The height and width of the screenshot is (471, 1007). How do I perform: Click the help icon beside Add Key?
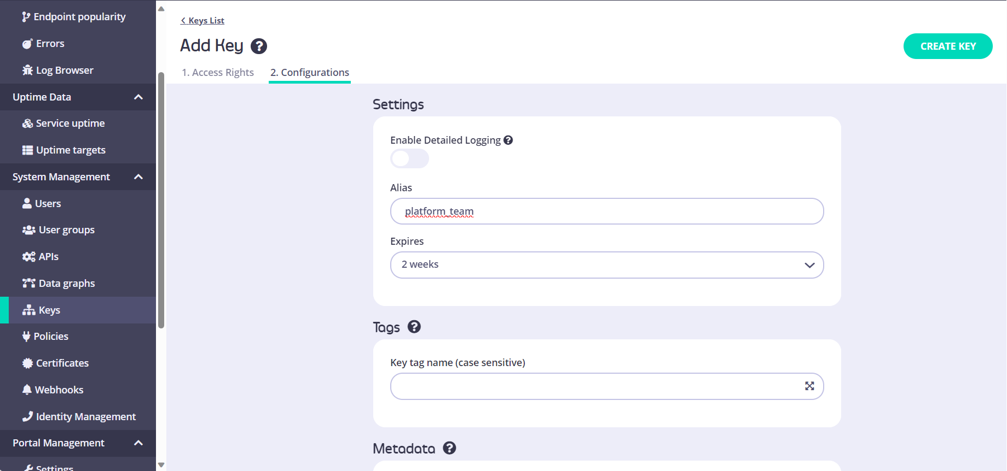[258, 46]
